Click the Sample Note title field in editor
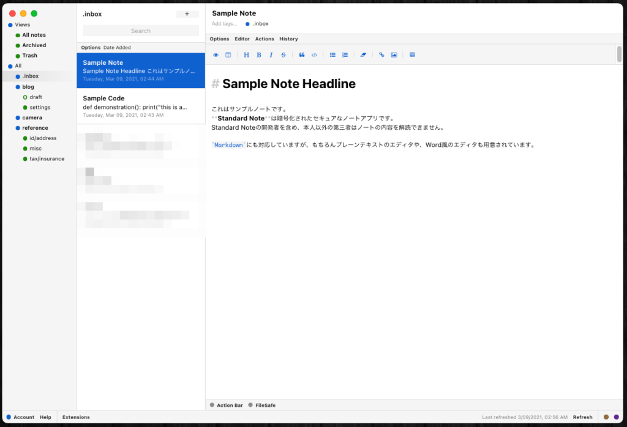The width and height of the screenshot is (627, 427). [x=234, y=13]
